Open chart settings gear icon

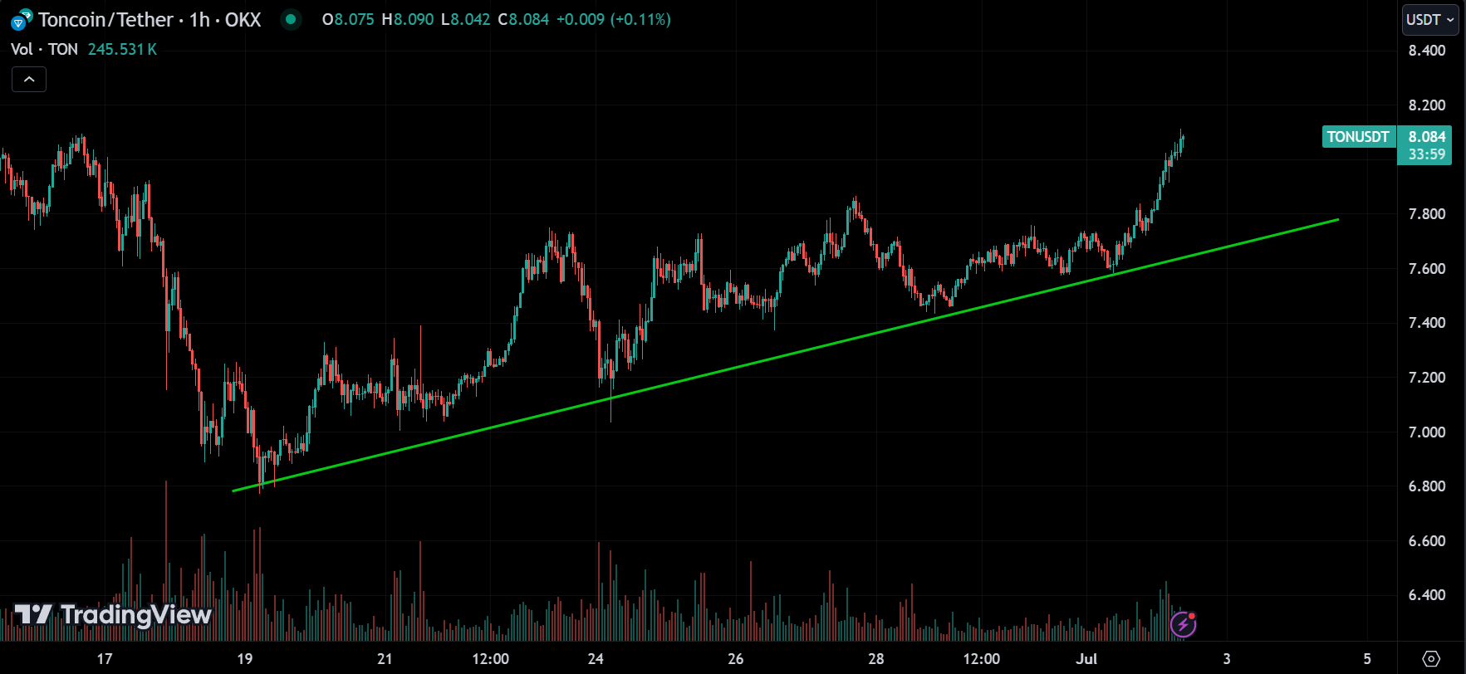click(1431, 659)
